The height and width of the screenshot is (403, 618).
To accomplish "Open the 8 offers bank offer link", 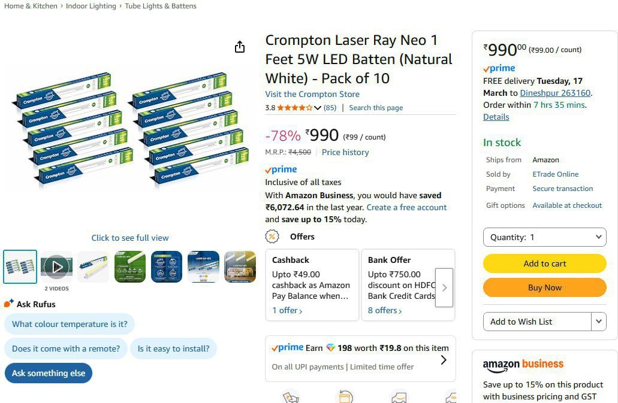I will click(x=385, y=310).
